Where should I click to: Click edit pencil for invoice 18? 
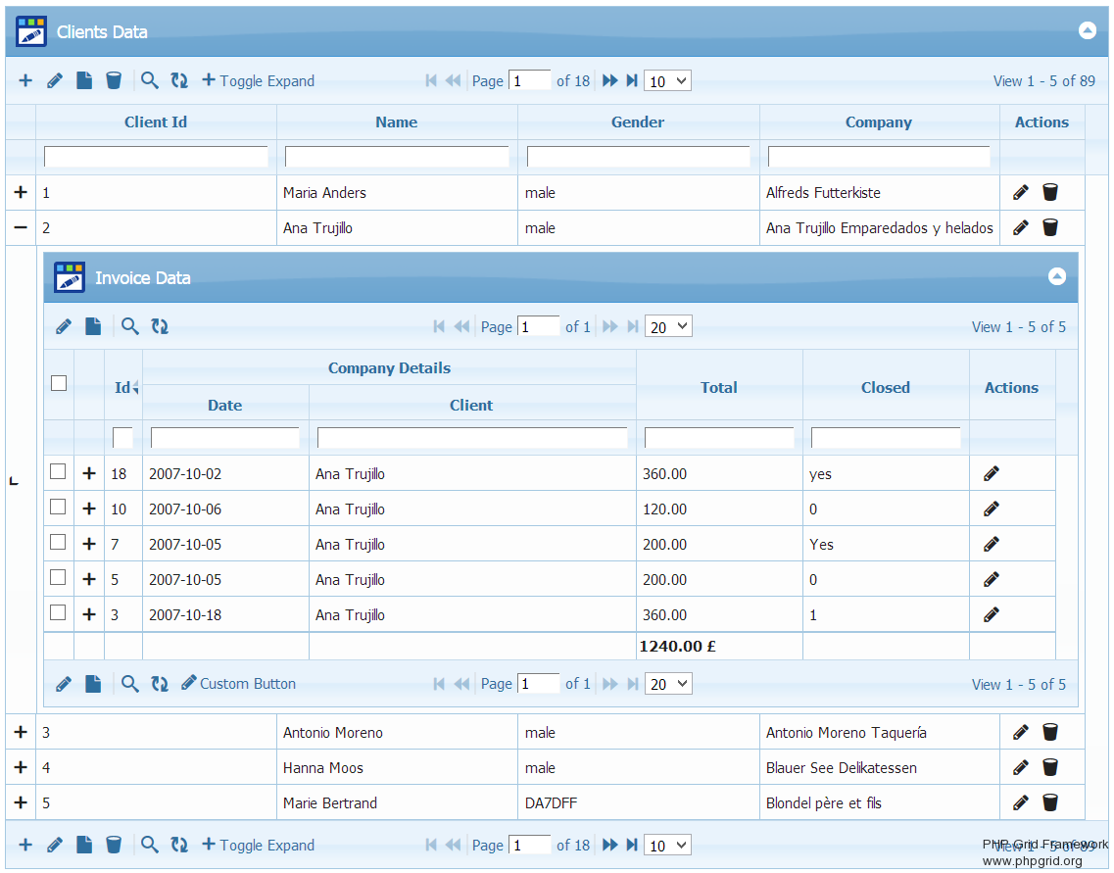click(992, 473)
